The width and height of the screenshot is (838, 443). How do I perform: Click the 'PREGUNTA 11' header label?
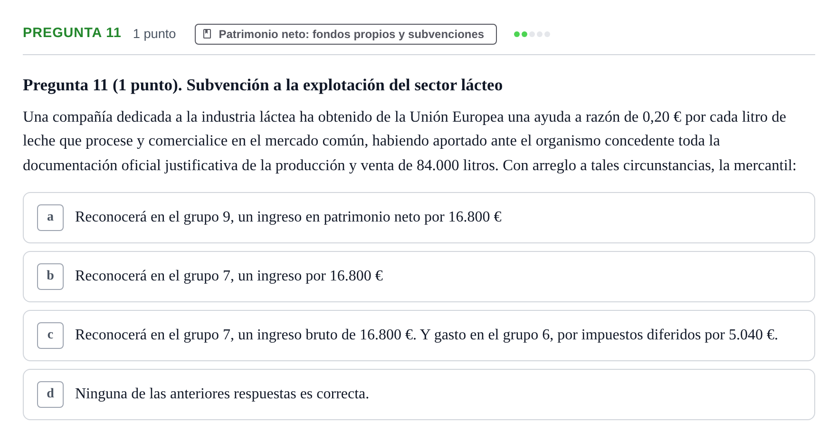(72, 33)
